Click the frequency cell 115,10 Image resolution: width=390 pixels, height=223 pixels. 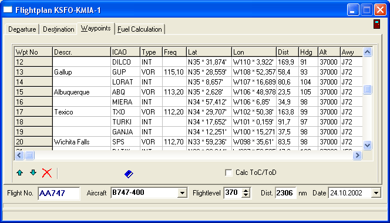coord(174,72)
